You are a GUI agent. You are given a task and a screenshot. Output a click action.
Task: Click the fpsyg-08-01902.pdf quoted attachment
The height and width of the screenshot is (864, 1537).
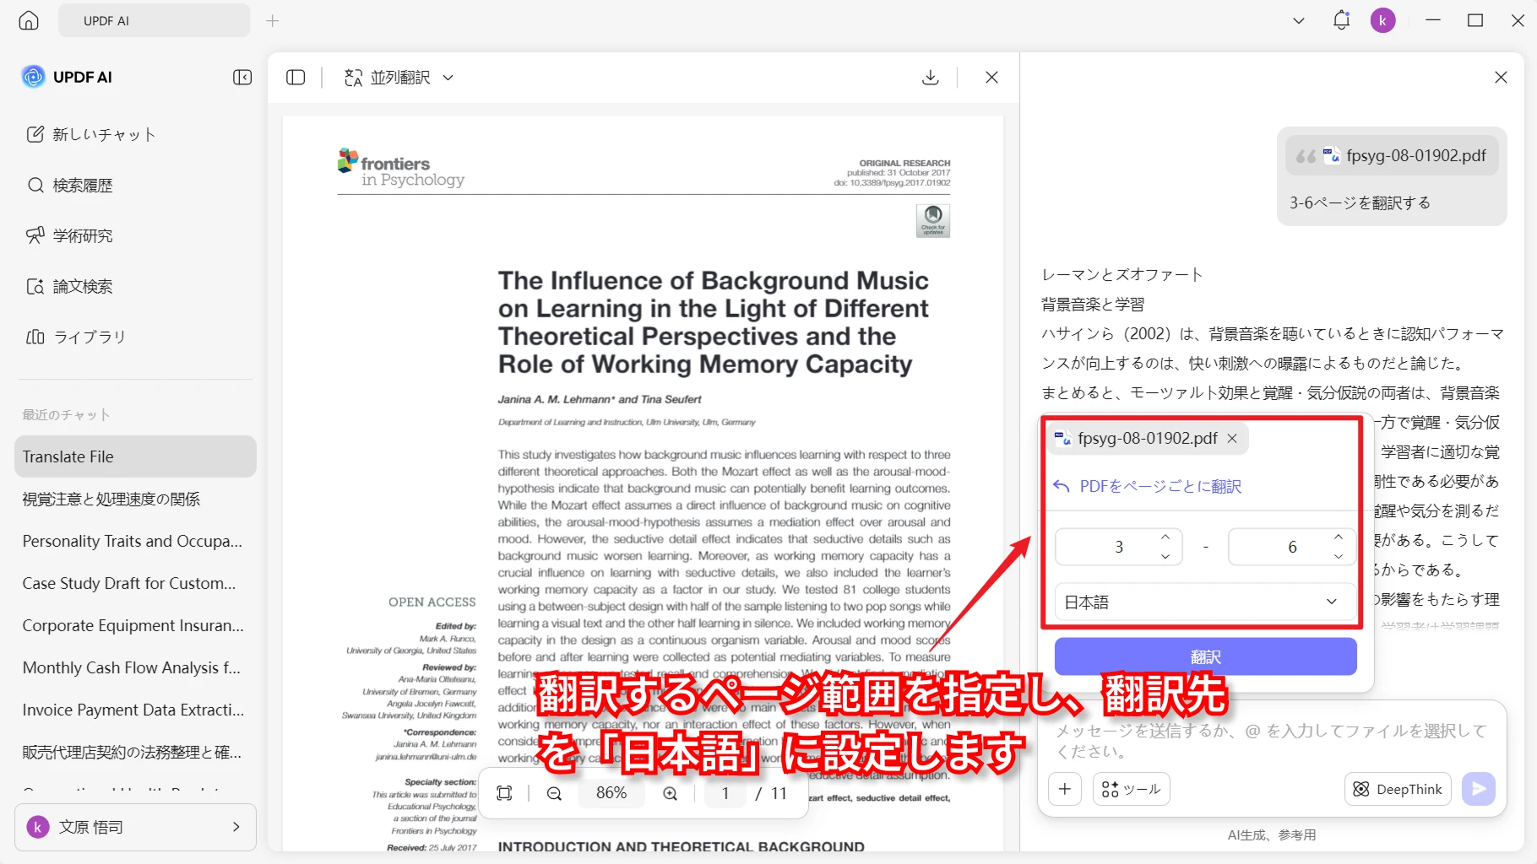pos(1392,155)
